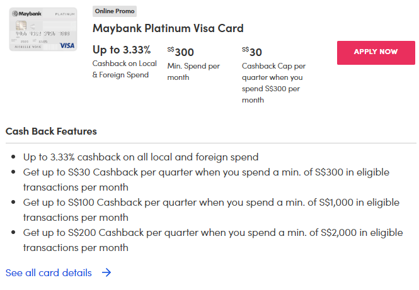Click the Cash Back Features heading

(51, 131)
